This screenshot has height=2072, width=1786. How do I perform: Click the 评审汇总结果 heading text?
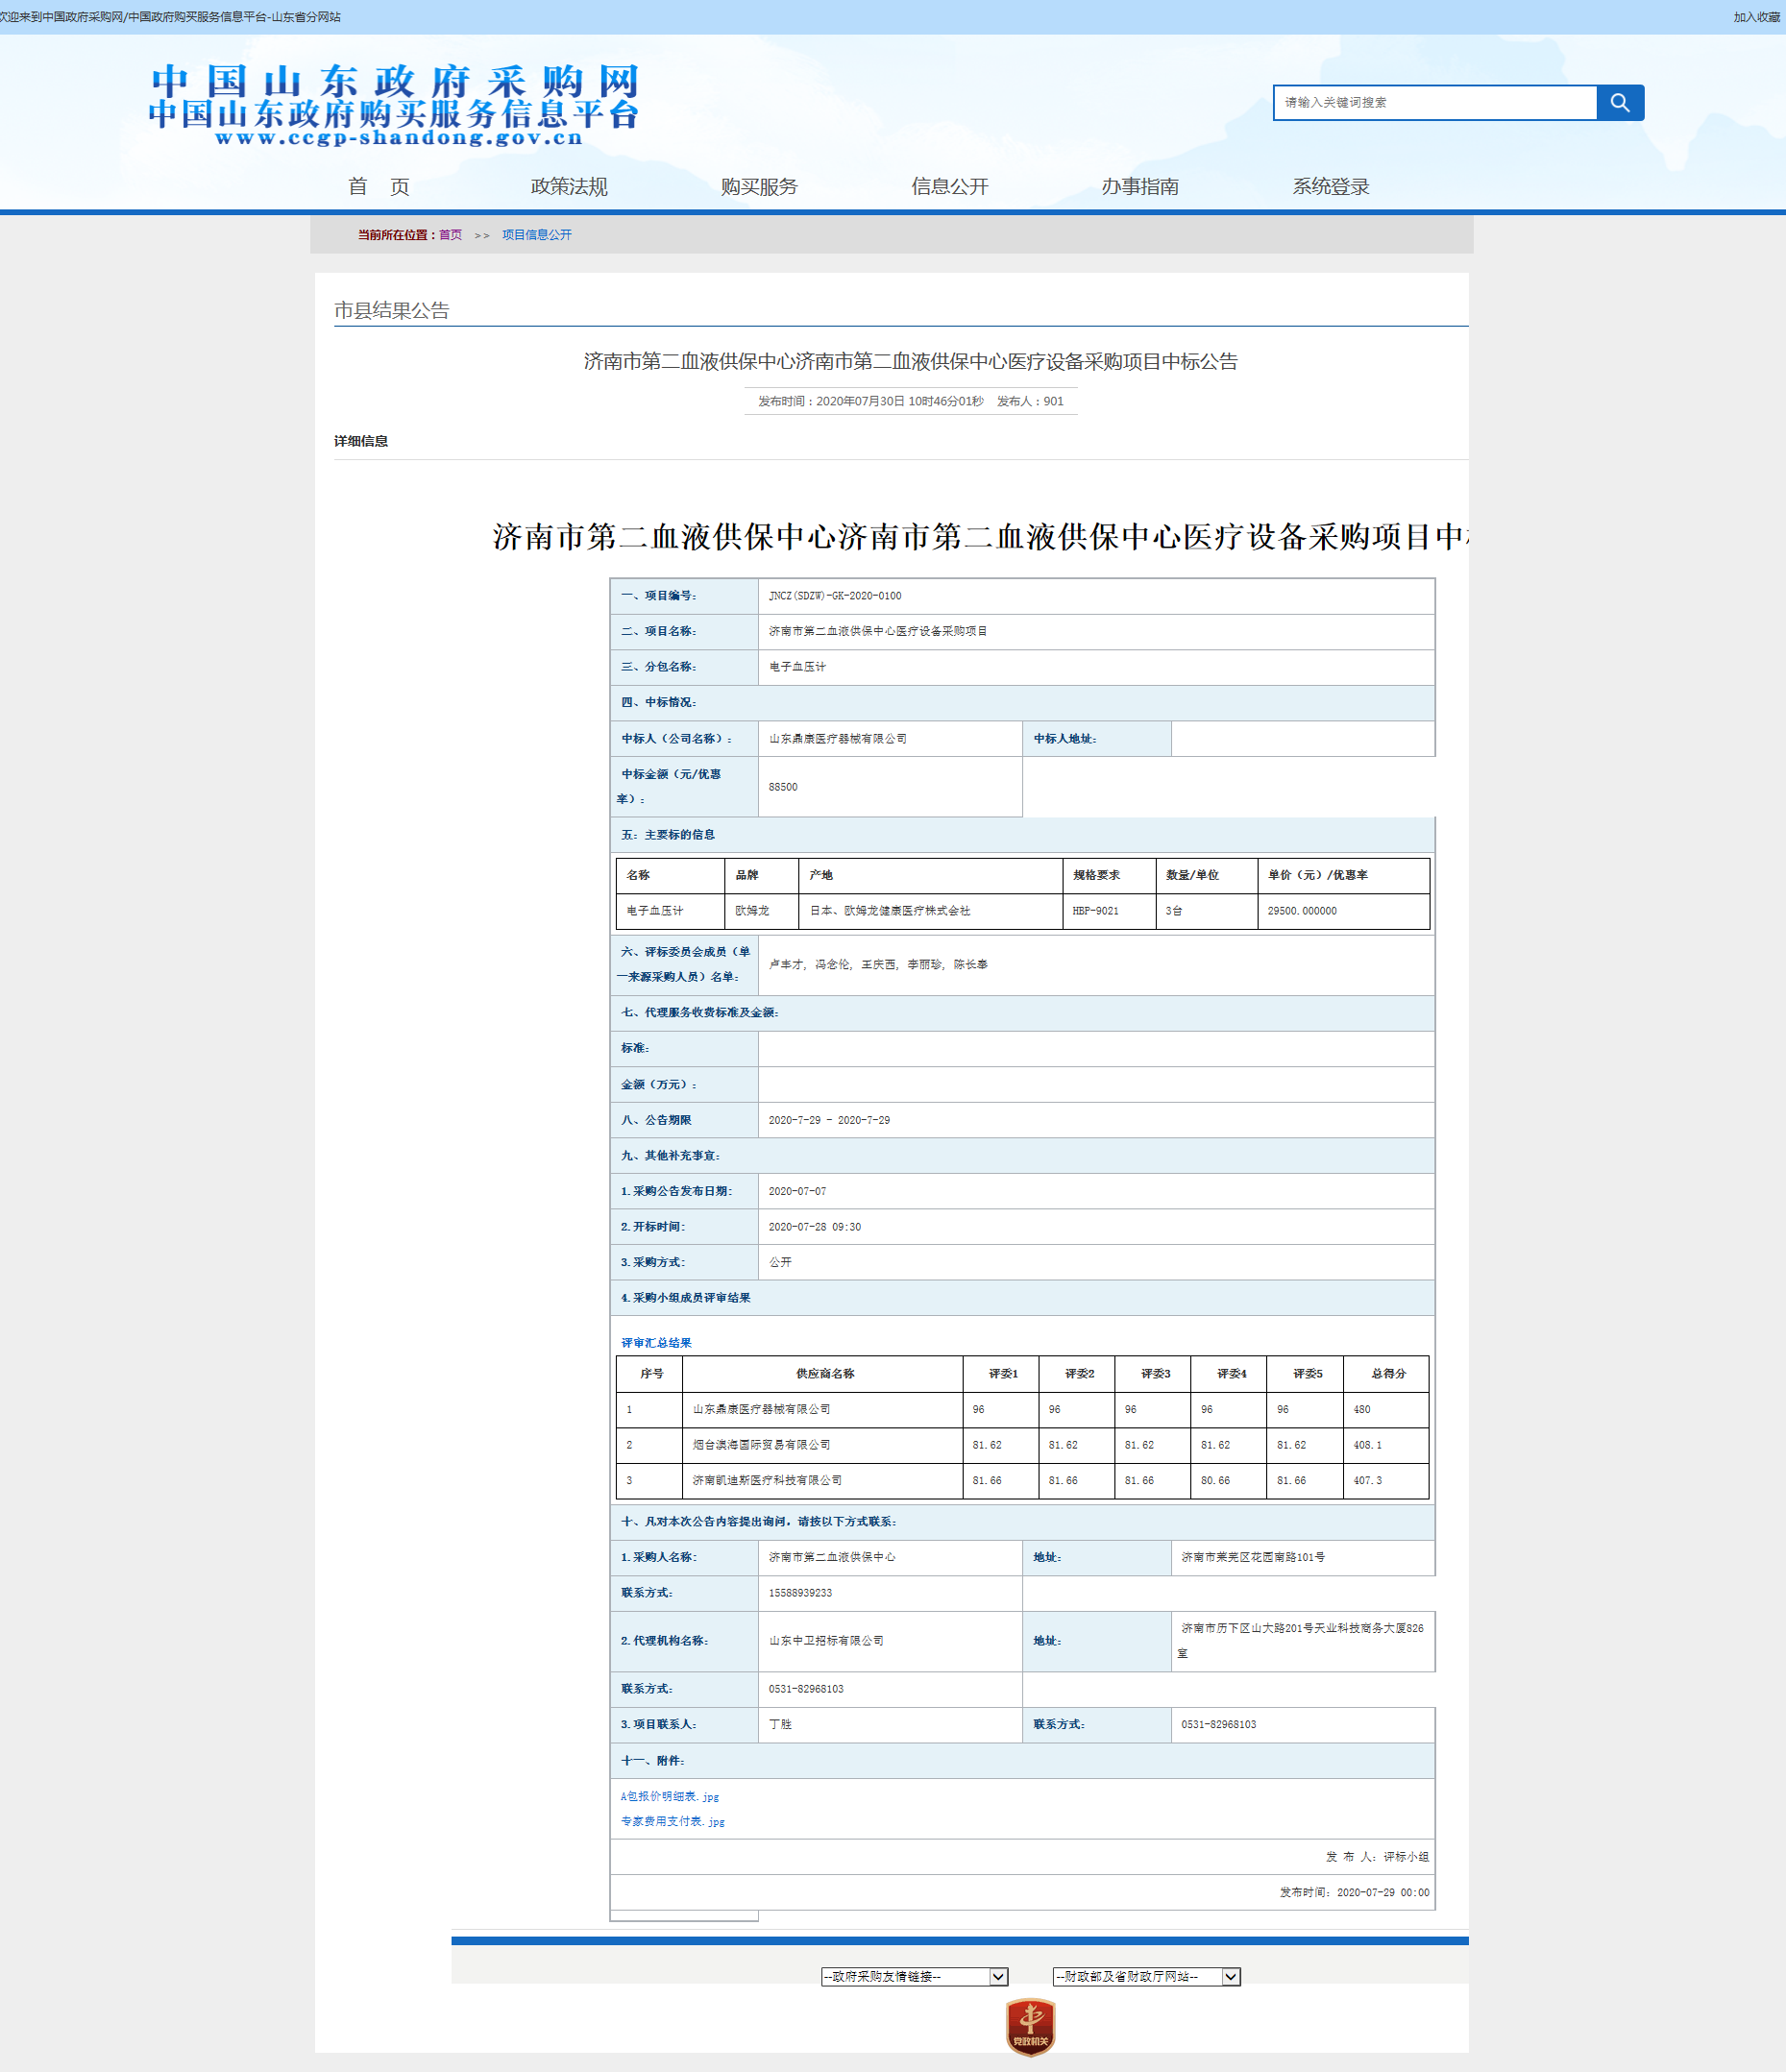[656, 1343]
